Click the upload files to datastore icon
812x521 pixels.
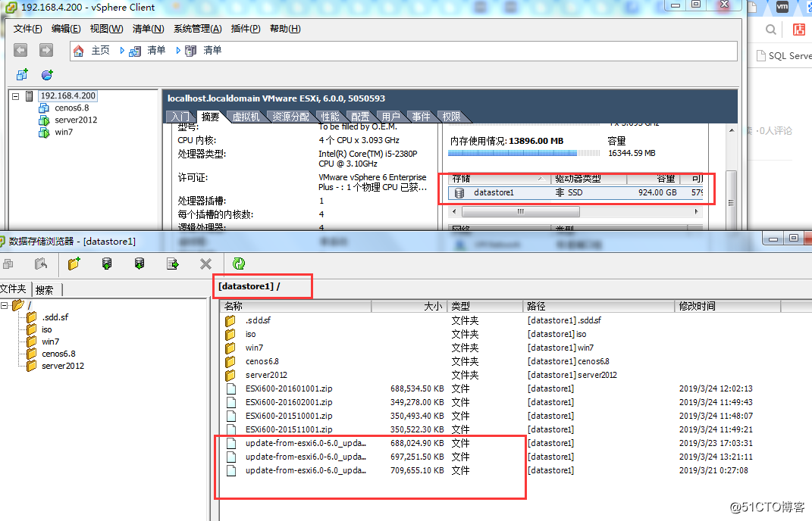click(x=107, y=264)
